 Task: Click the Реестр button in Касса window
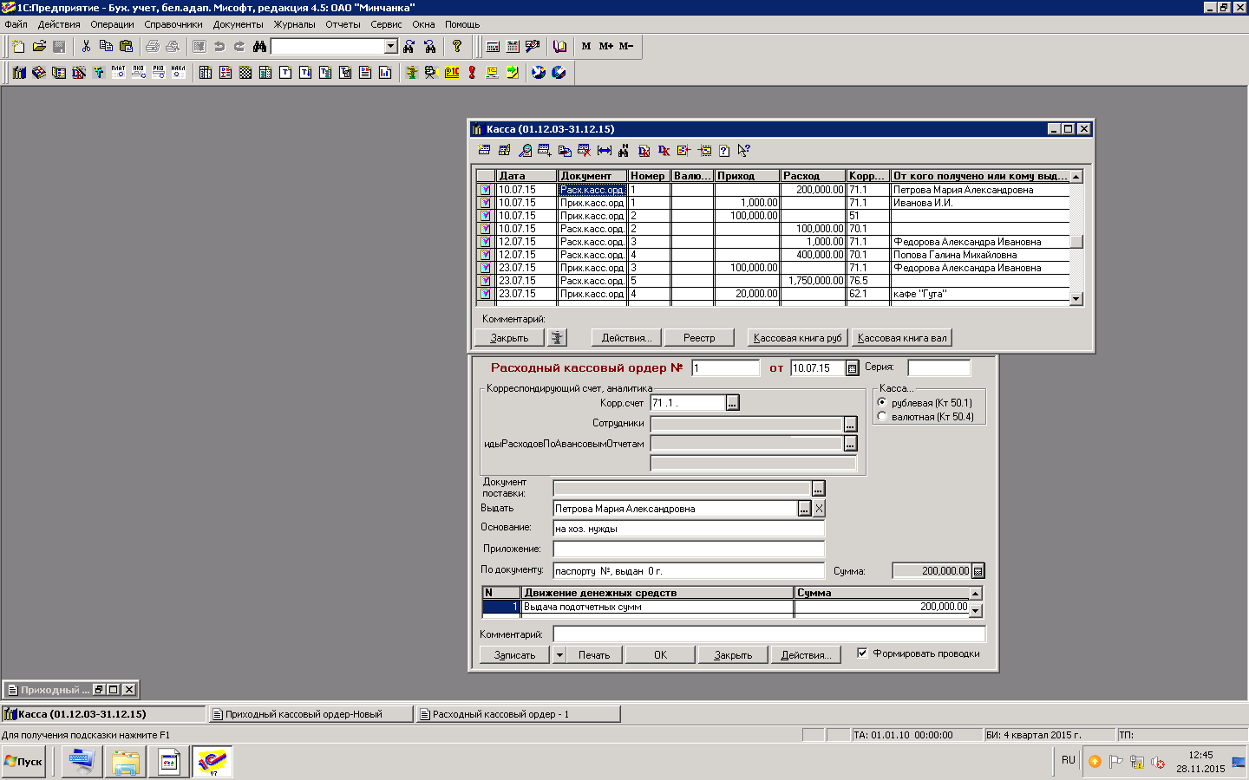[x=699, y=338]
